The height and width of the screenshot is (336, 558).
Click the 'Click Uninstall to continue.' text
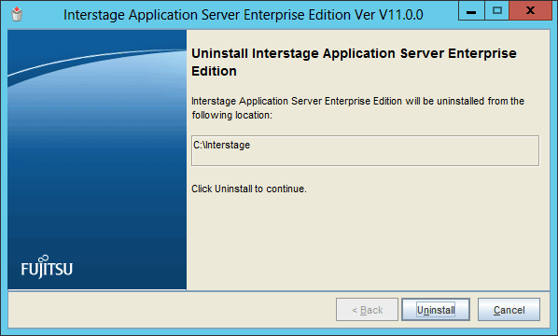click(249, 189)
